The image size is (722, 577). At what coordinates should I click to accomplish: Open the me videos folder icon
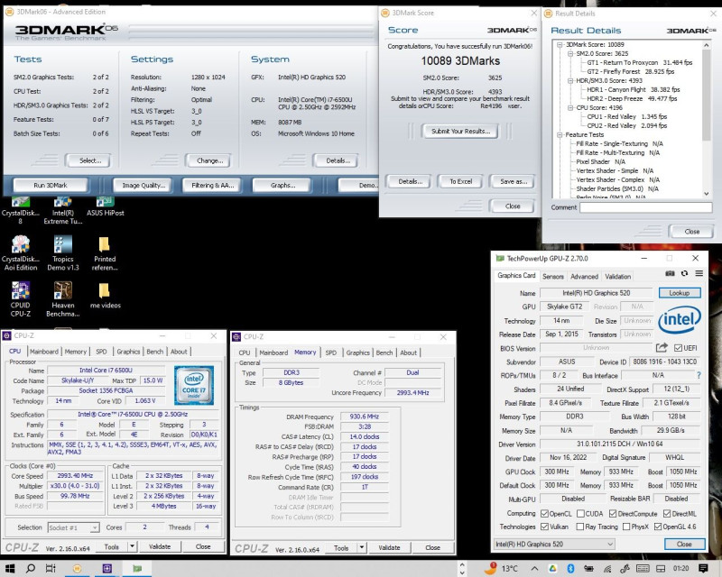(x=105, y=296)
